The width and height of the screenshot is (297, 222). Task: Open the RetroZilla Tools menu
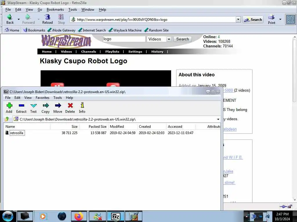73,10
